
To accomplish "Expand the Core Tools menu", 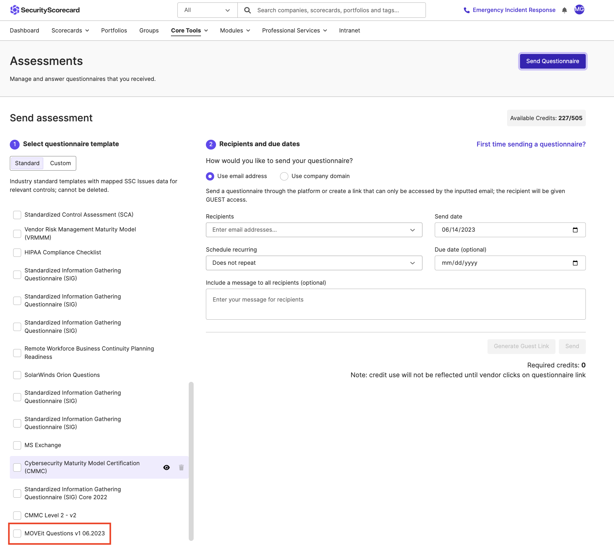I will (189, 31).
